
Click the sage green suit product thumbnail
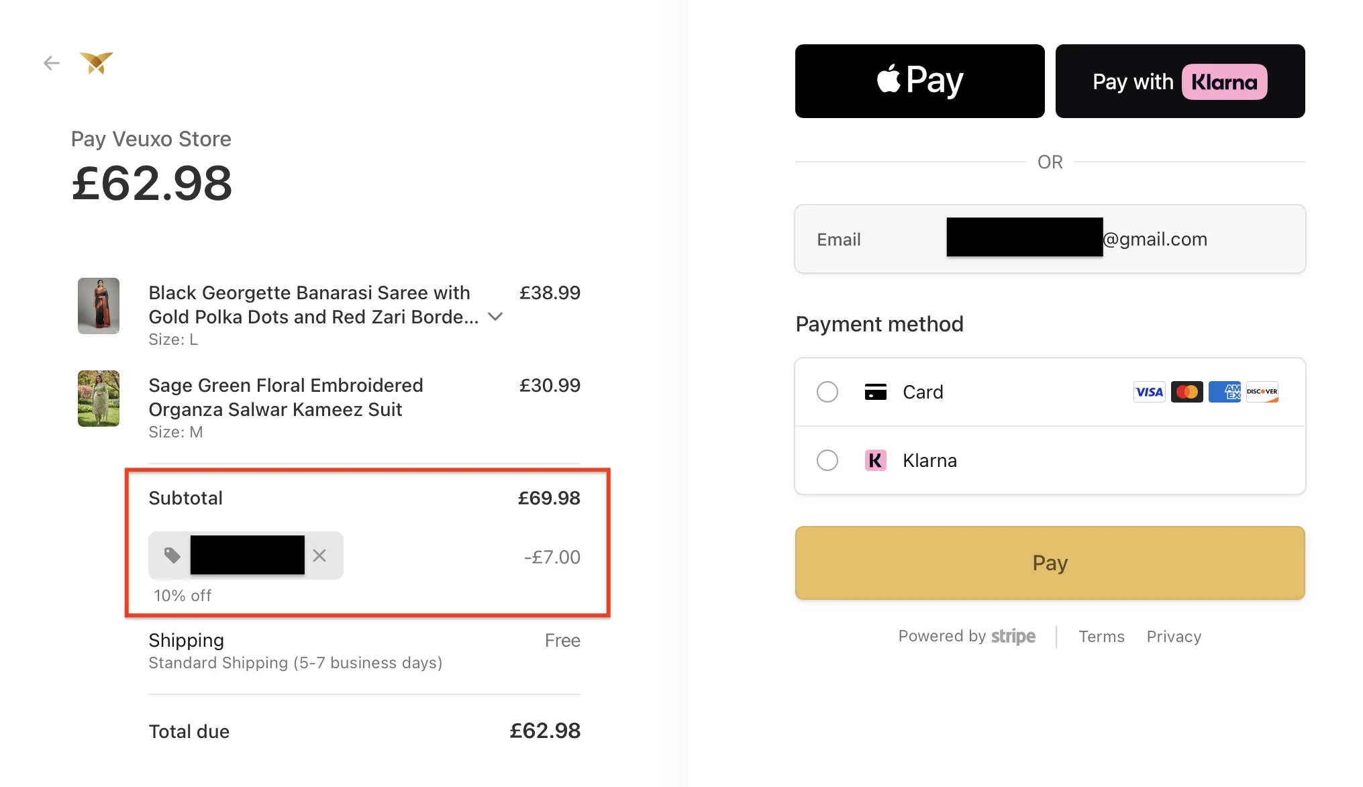[98, 399]
